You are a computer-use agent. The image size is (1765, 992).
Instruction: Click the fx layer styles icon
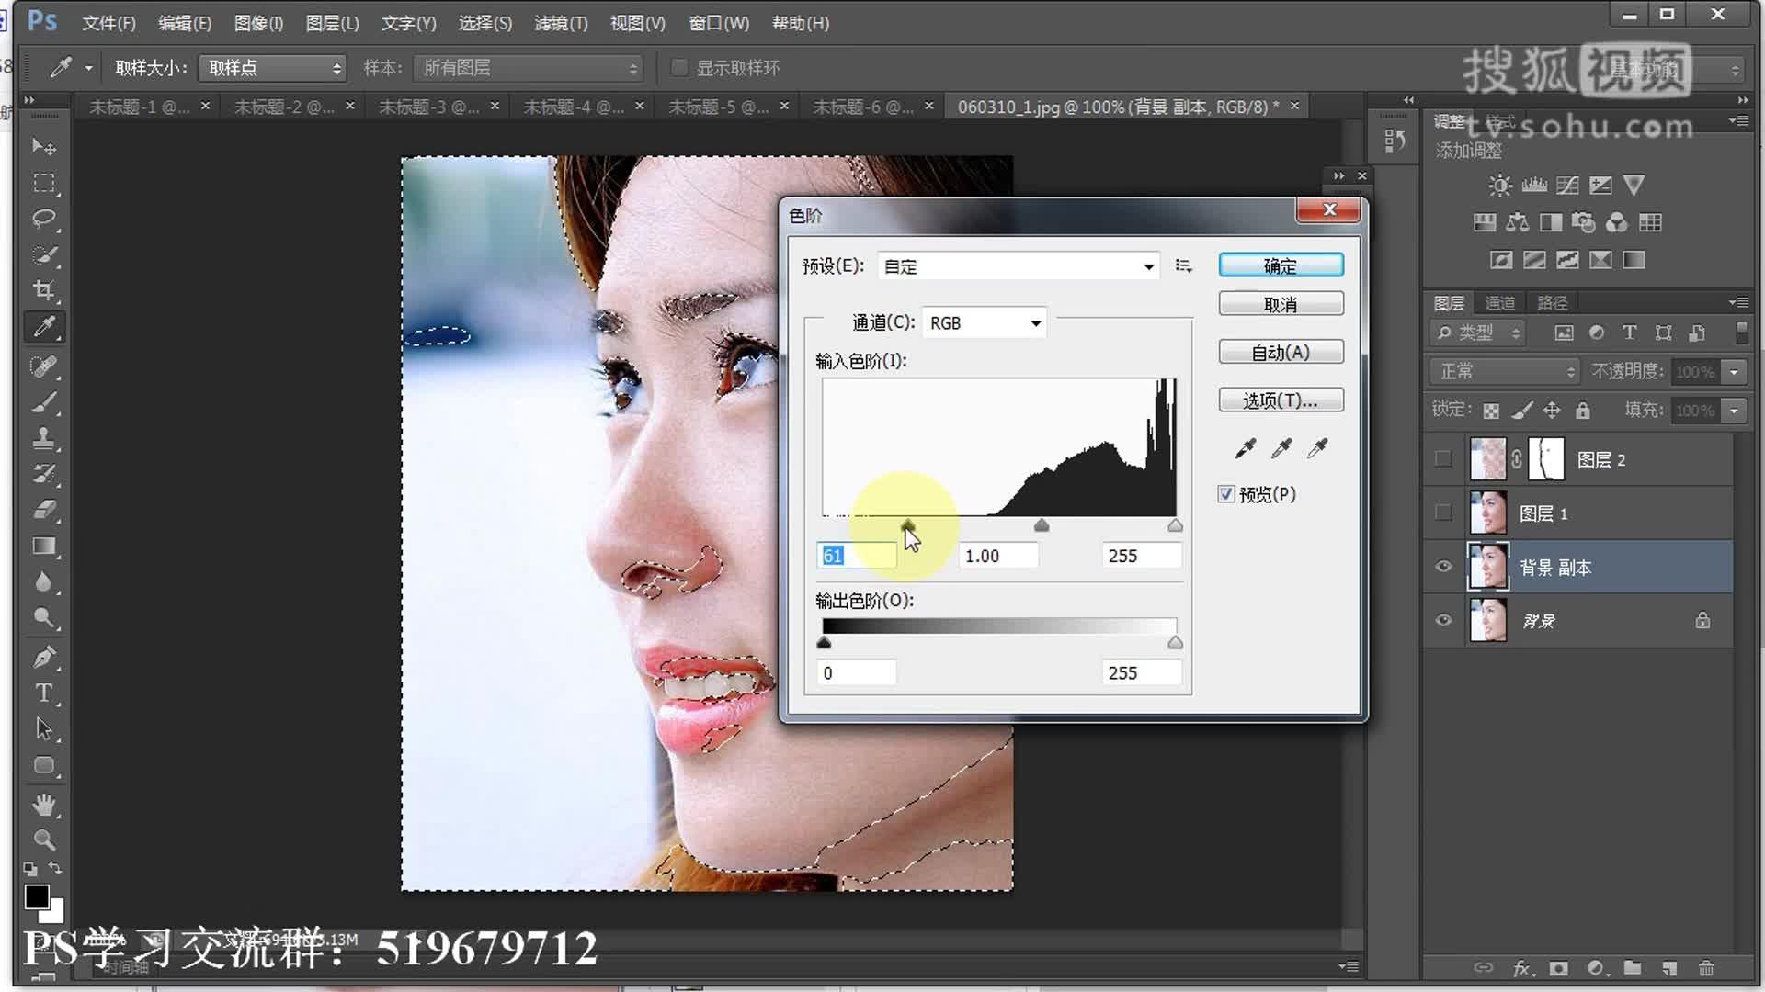coord(1523,968)
